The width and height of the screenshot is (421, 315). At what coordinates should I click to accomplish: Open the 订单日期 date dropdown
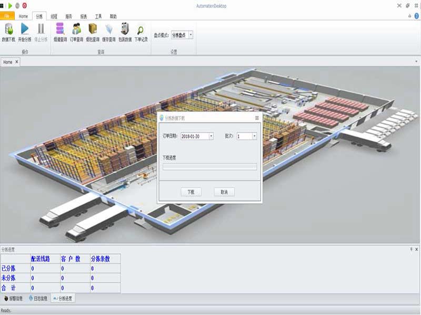click(x=211, y=136)
